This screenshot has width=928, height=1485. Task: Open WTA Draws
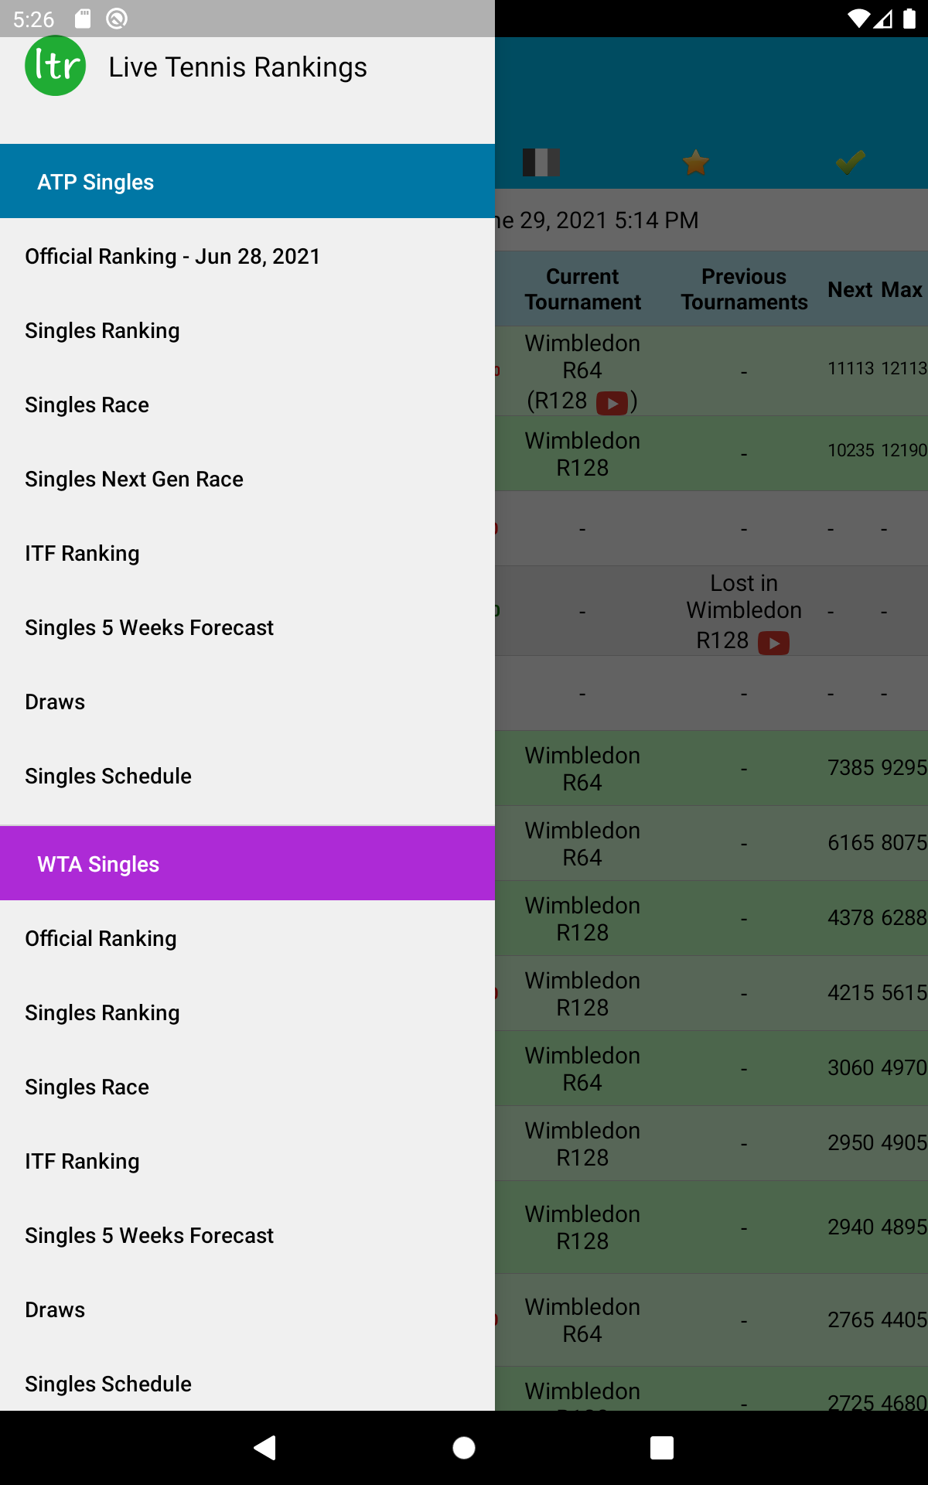tap(247, 1309)
